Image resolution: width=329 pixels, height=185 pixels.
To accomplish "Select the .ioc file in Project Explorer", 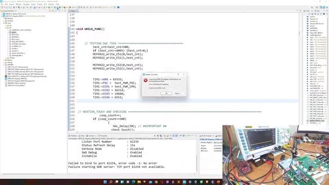I will (x=17, y=79).
